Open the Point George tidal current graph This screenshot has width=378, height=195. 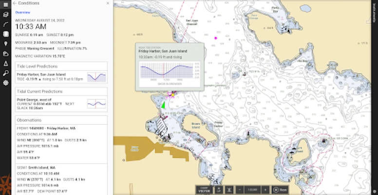coord(96,103)
